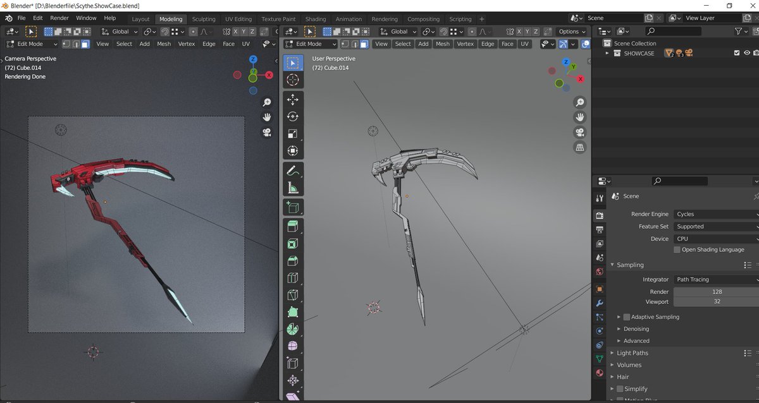Image resolution: width=759 pixels, height=403 pixels.
Task: Open Render Engine Cycles dropdown
Action: (716, 214)
